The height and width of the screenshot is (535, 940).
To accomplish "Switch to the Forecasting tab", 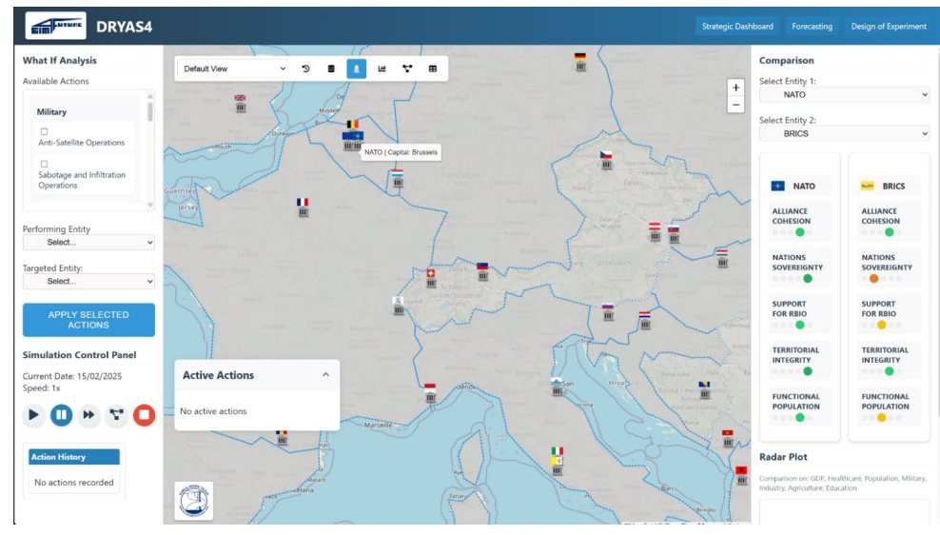I will tap(812, 27).
